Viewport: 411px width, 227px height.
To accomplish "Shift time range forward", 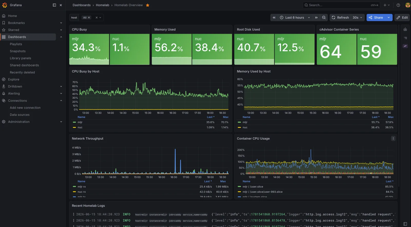I will 316,18.
